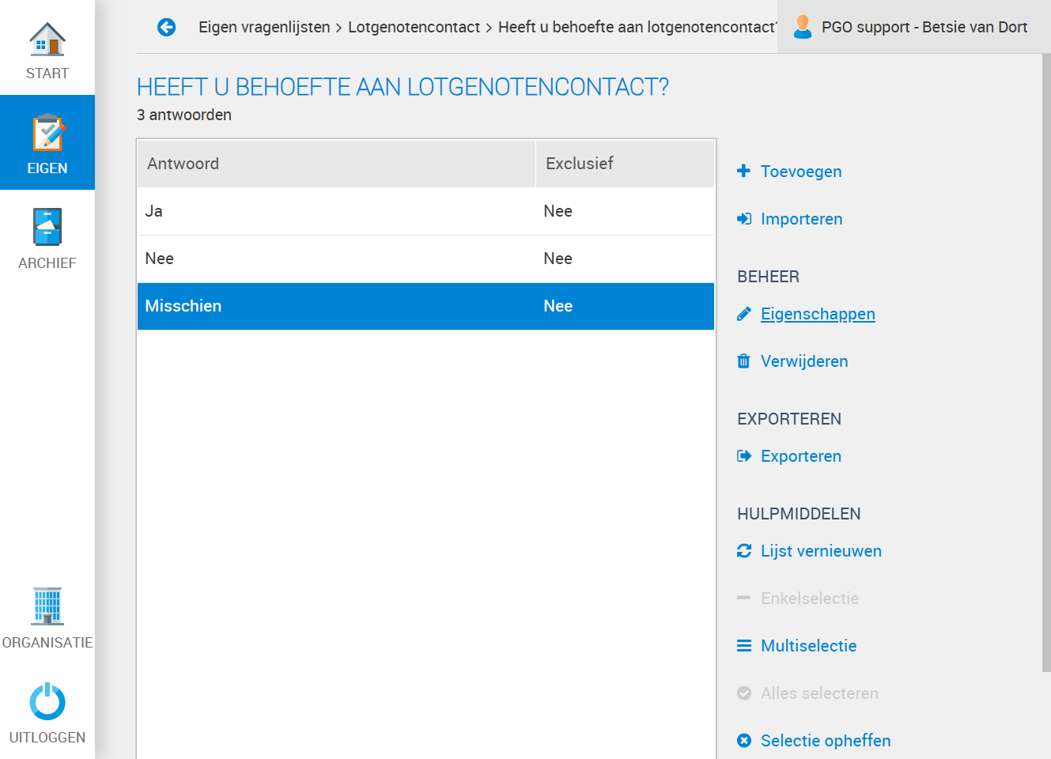Screen dimensions: 1051x759
Task: Open the ARCHIEF cabinet icon
Action: (x=47, y=227)
